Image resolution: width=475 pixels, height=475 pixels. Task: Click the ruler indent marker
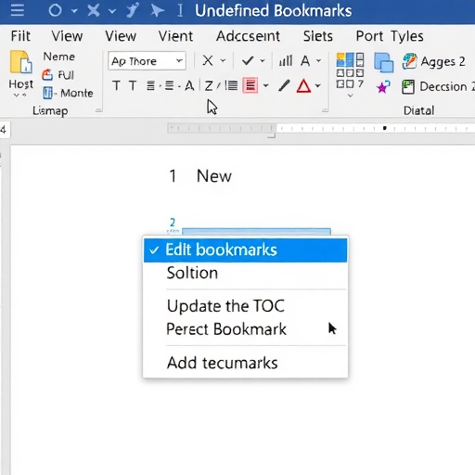272,135
